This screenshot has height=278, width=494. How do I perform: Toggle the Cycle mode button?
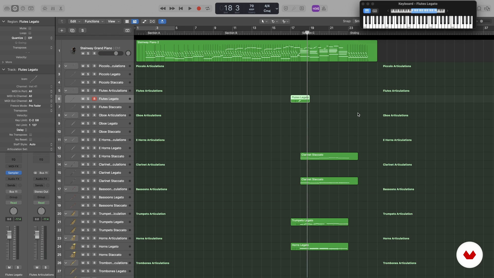pos(208,8)
